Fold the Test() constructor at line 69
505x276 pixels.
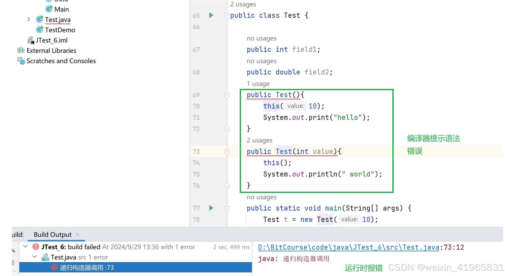(x=227, y=95)
